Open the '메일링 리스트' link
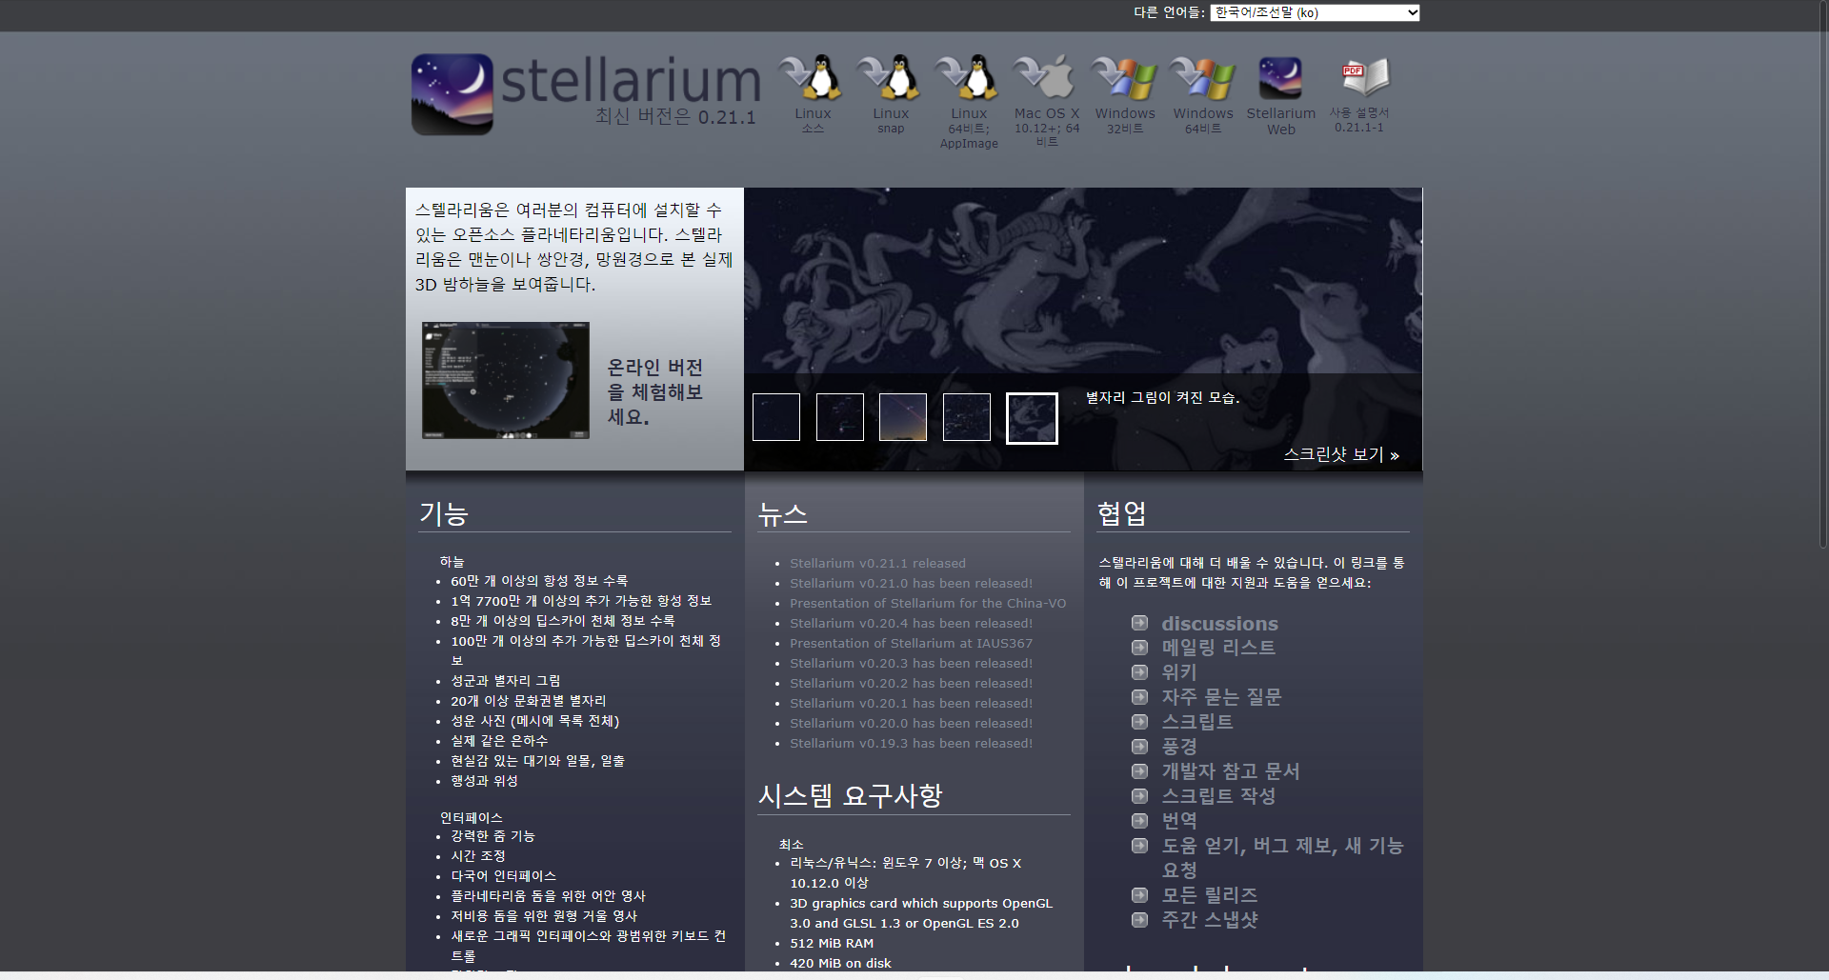Viewport: 1829px width, 980px height. (x=1218, y=648)
